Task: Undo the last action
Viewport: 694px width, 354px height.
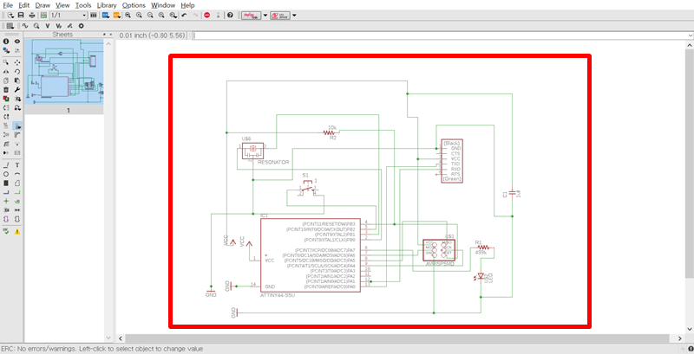Action: [x=185, y=15]
